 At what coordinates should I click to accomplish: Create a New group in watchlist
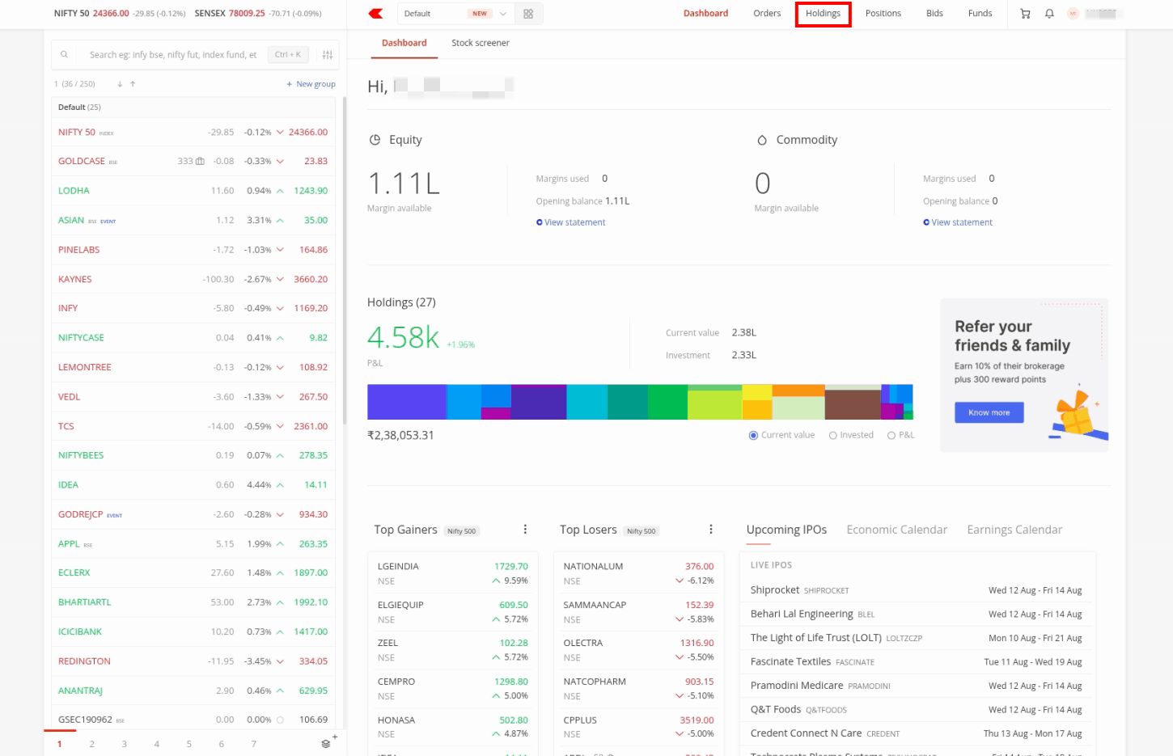tap(311, 84)
